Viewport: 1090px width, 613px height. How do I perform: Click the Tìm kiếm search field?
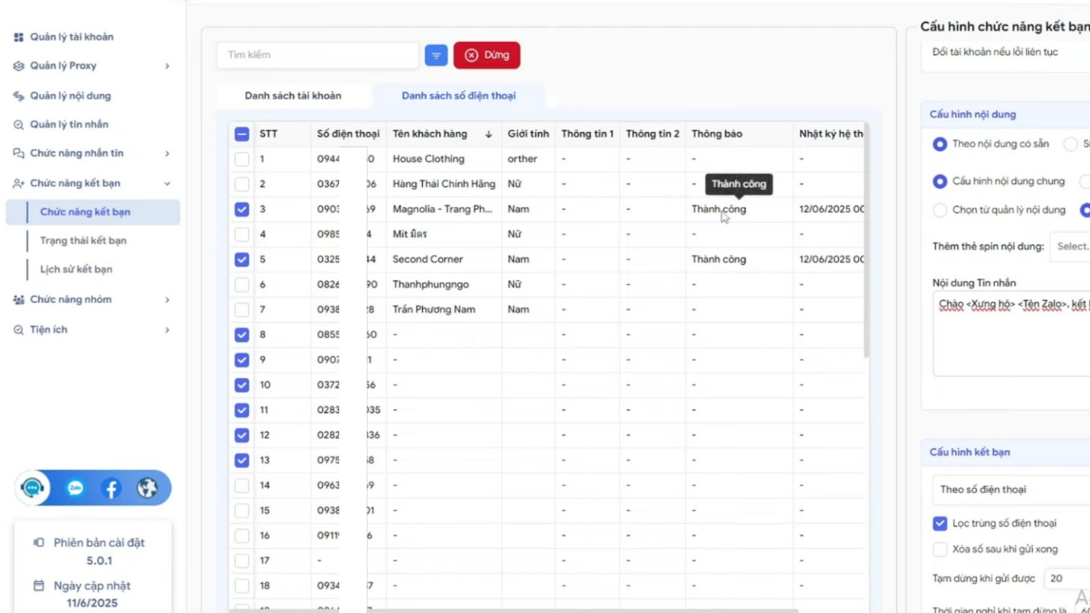pos(318,55)
